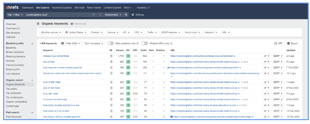Image resolution: width=310 pixels, height=124 pixels.
Task: Click SF badge for how much is 2 oz of ham
Action: (111, 111)
